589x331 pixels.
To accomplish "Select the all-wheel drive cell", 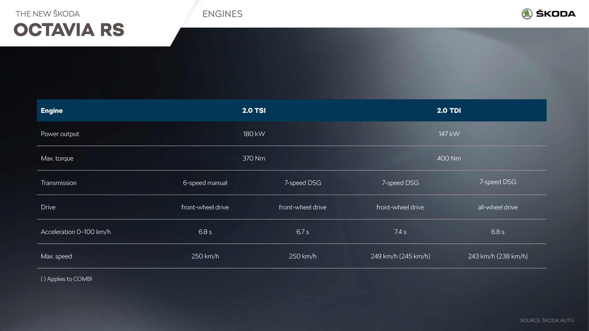I will click(x=497, y=207).
